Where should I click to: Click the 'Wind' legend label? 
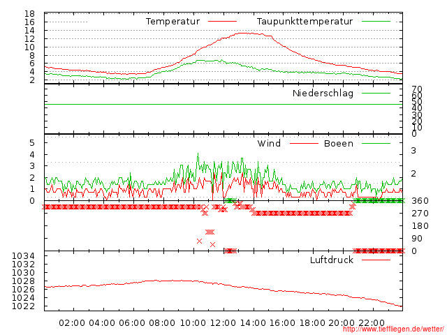[x=269, y=143]
